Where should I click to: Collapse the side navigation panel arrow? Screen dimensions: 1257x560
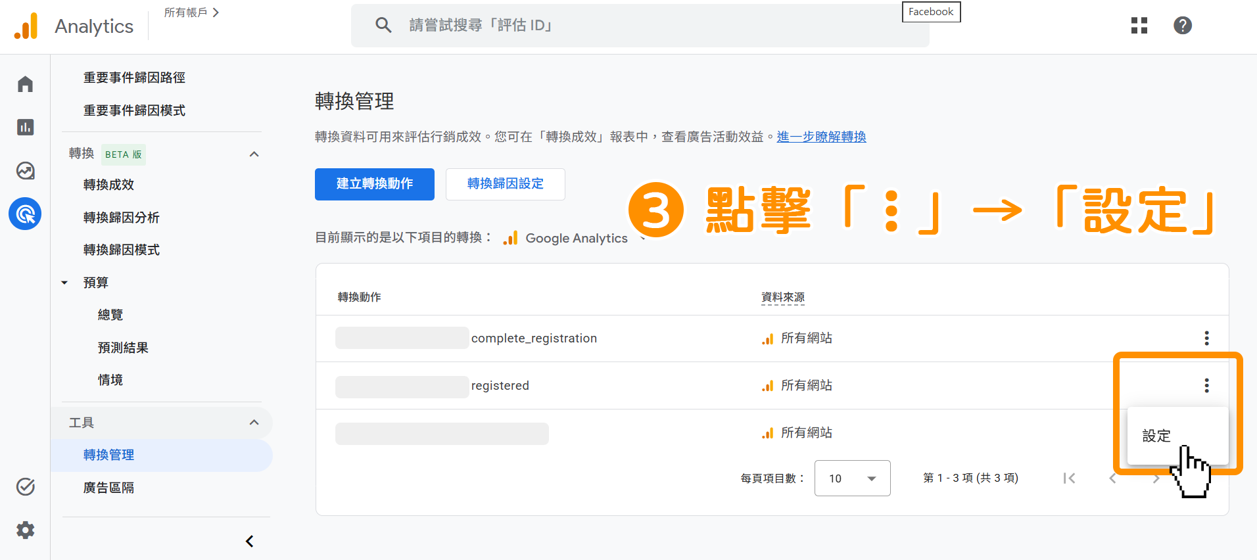pyautogui.click(x=249, y=542)
